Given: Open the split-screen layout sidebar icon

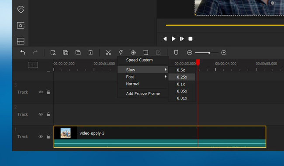Looking at the screenshot, I should (21, 41).
